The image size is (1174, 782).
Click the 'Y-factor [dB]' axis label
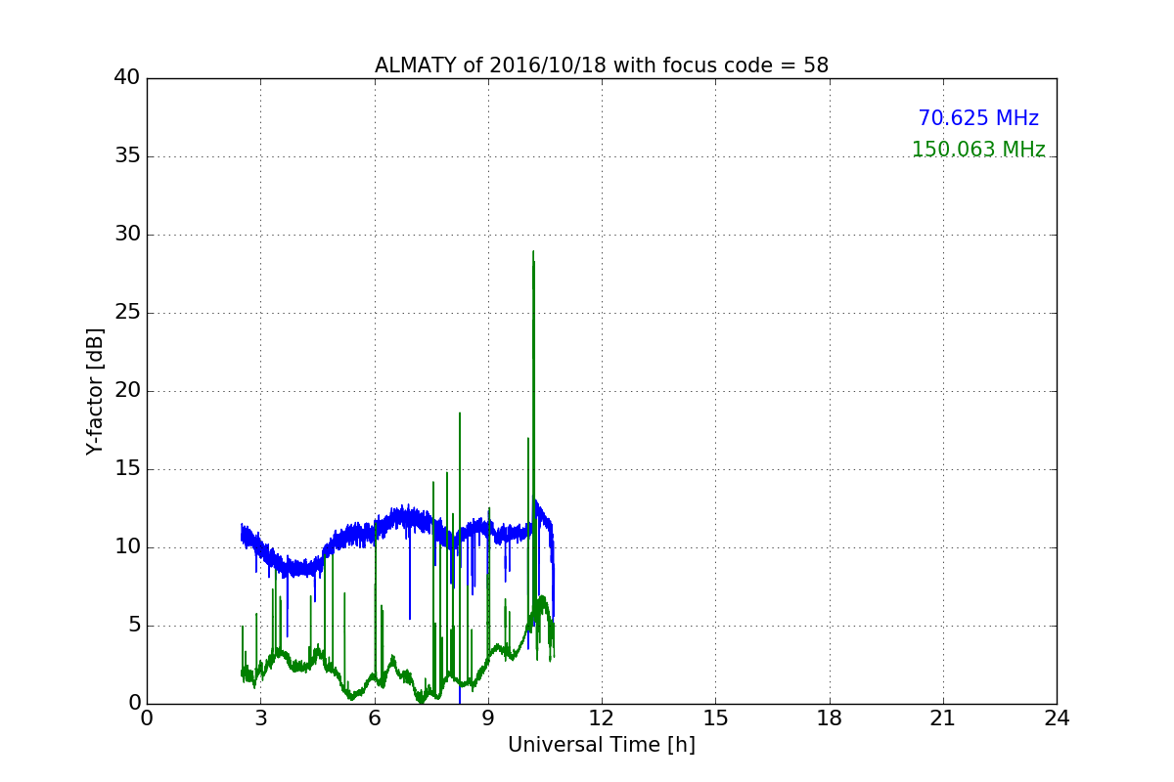[95, 391]
